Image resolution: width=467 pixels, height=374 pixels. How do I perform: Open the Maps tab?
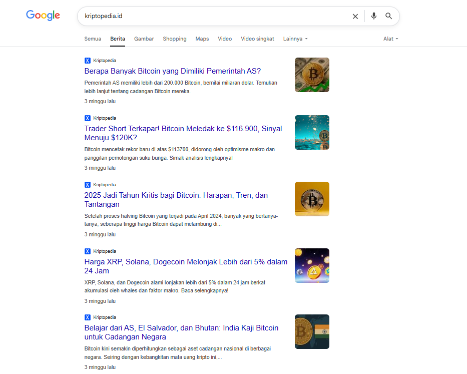tap(202, 39)
